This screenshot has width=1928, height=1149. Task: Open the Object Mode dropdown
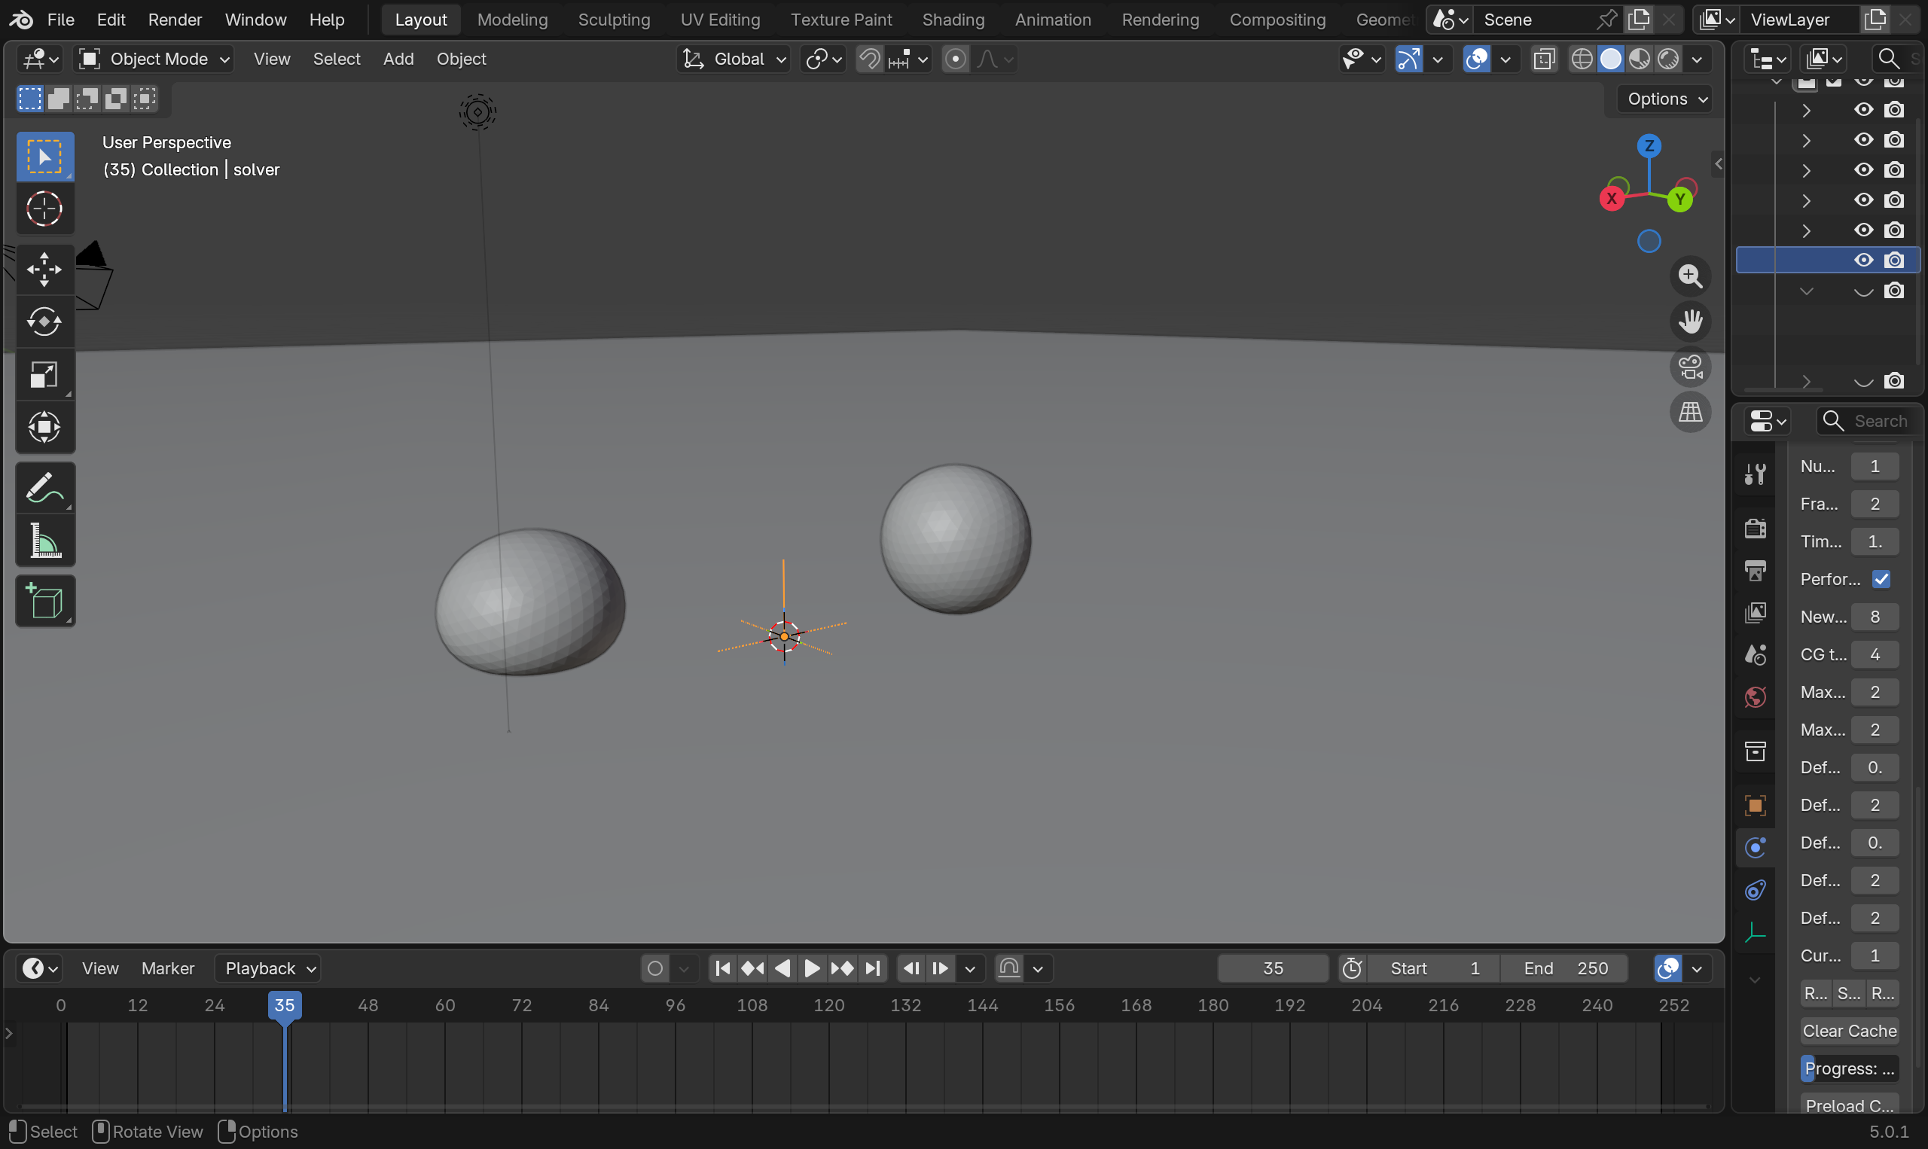click(x=154, y=59)
